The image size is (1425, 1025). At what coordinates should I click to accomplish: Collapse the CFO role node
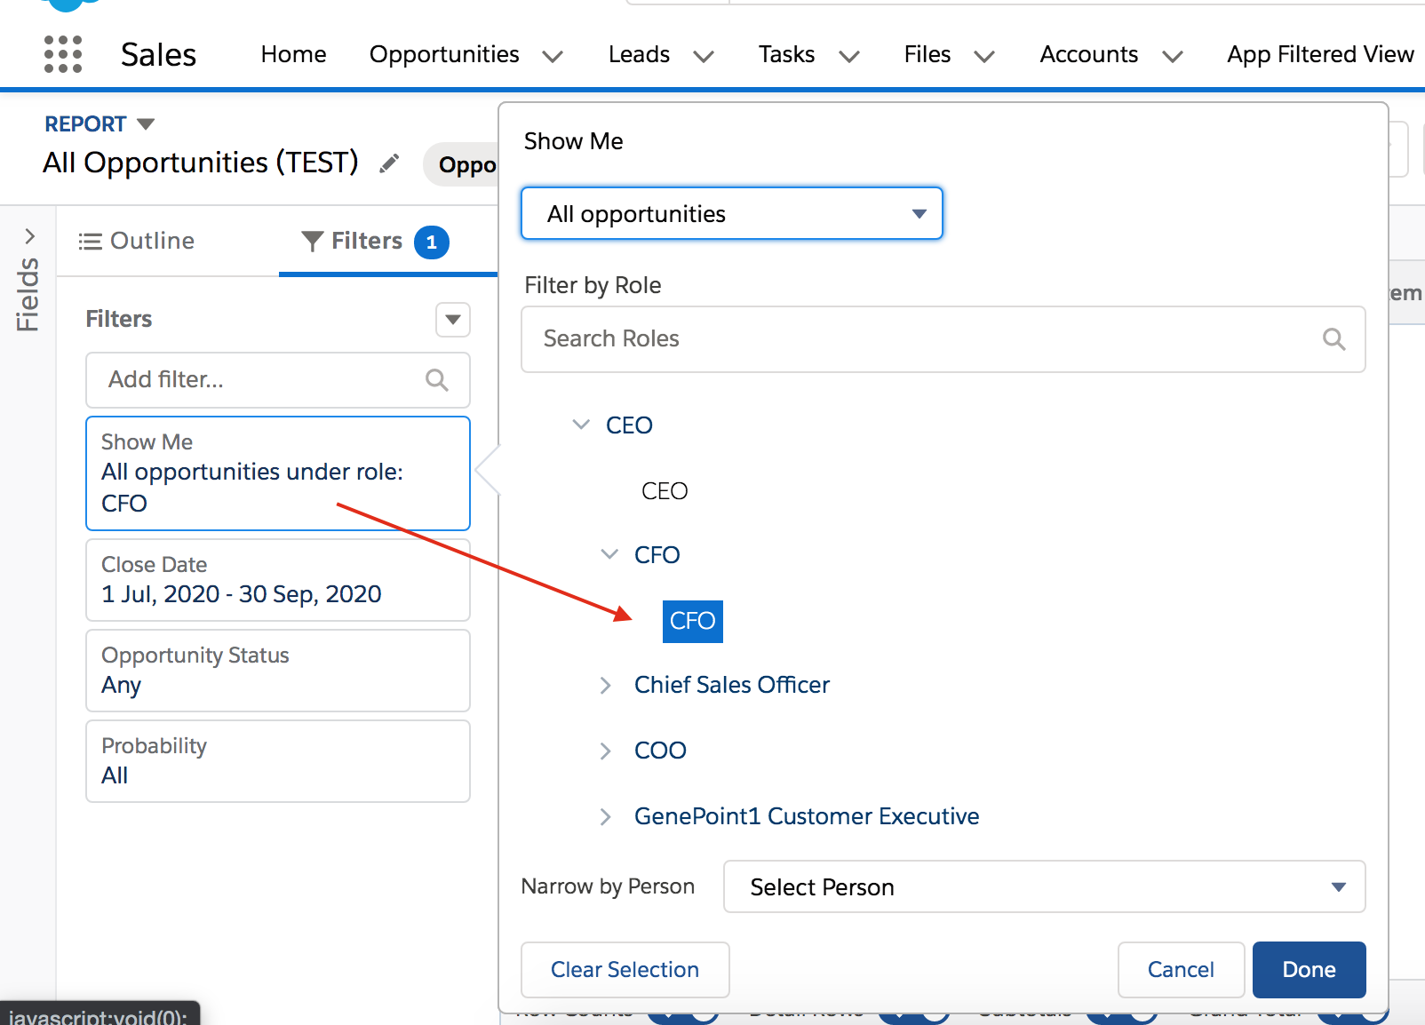609,554
